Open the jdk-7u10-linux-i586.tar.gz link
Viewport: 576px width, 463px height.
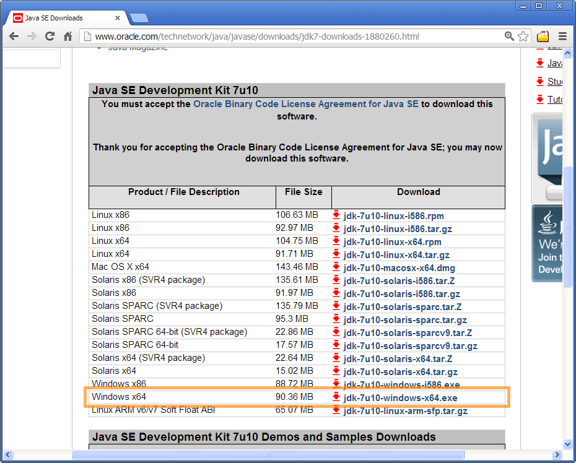point(398,229)
